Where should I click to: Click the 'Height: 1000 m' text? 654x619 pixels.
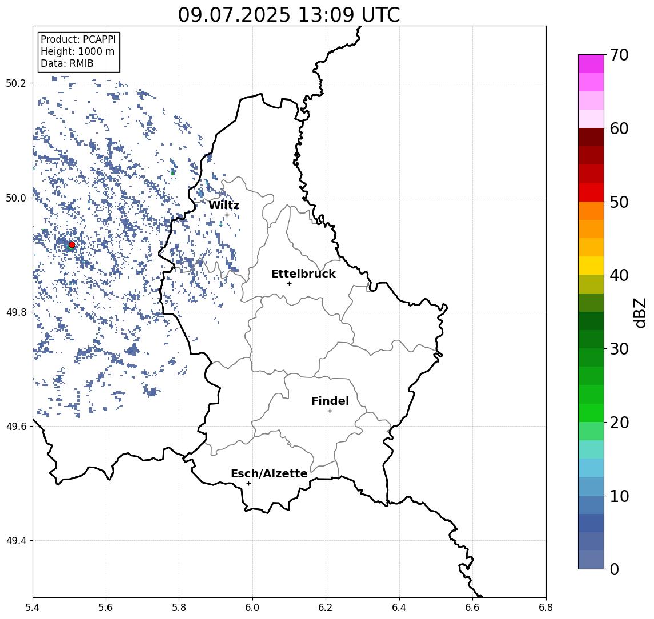point(77,51)
